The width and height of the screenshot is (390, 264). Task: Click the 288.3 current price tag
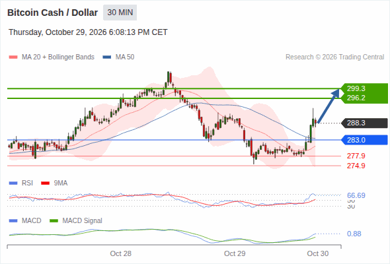point(364,123)
